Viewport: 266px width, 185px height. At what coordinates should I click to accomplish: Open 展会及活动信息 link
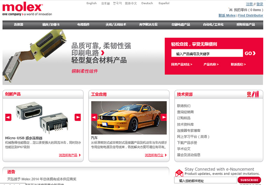click(x=189, y=155)
